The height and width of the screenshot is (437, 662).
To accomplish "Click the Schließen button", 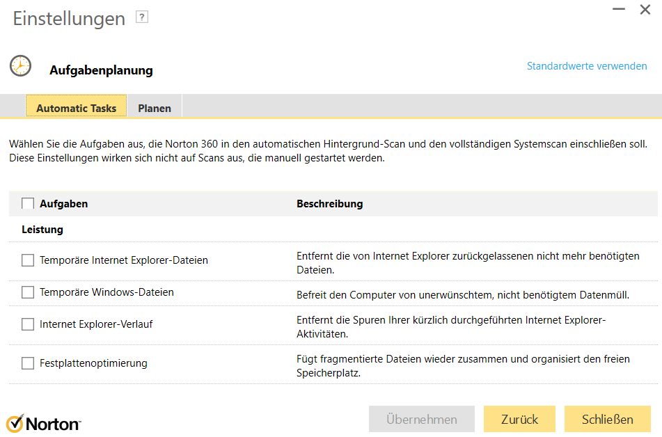I will click(x=607, y=420).
